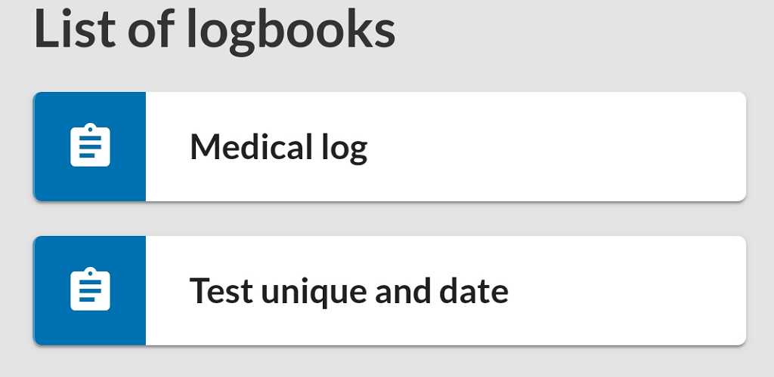Open the Test unique and date logbook
The height and width of the screenshot is (377, 774).
point(389,291)
